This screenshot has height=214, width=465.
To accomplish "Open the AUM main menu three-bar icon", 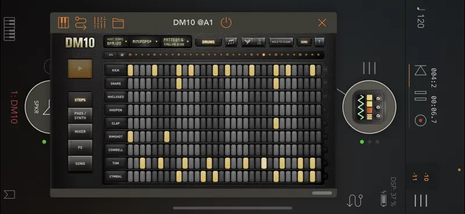I will coord(421,201).
